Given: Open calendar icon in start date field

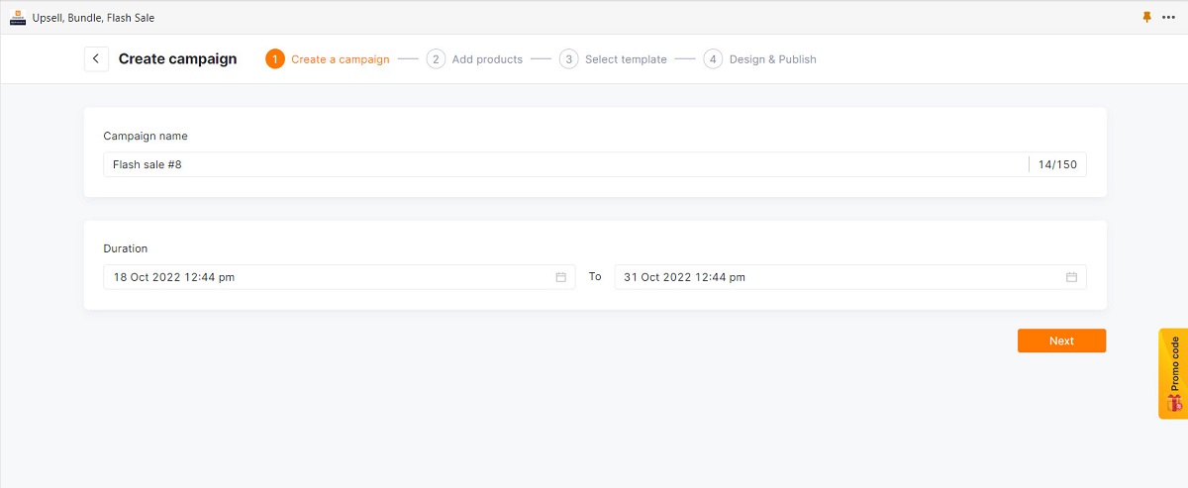Looking at the screenshot, I should click(560, 277).
